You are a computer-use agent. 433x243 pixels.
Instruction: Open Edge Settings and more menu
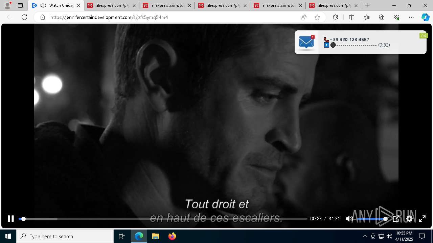pyautogui.click(x=411, y=17)
